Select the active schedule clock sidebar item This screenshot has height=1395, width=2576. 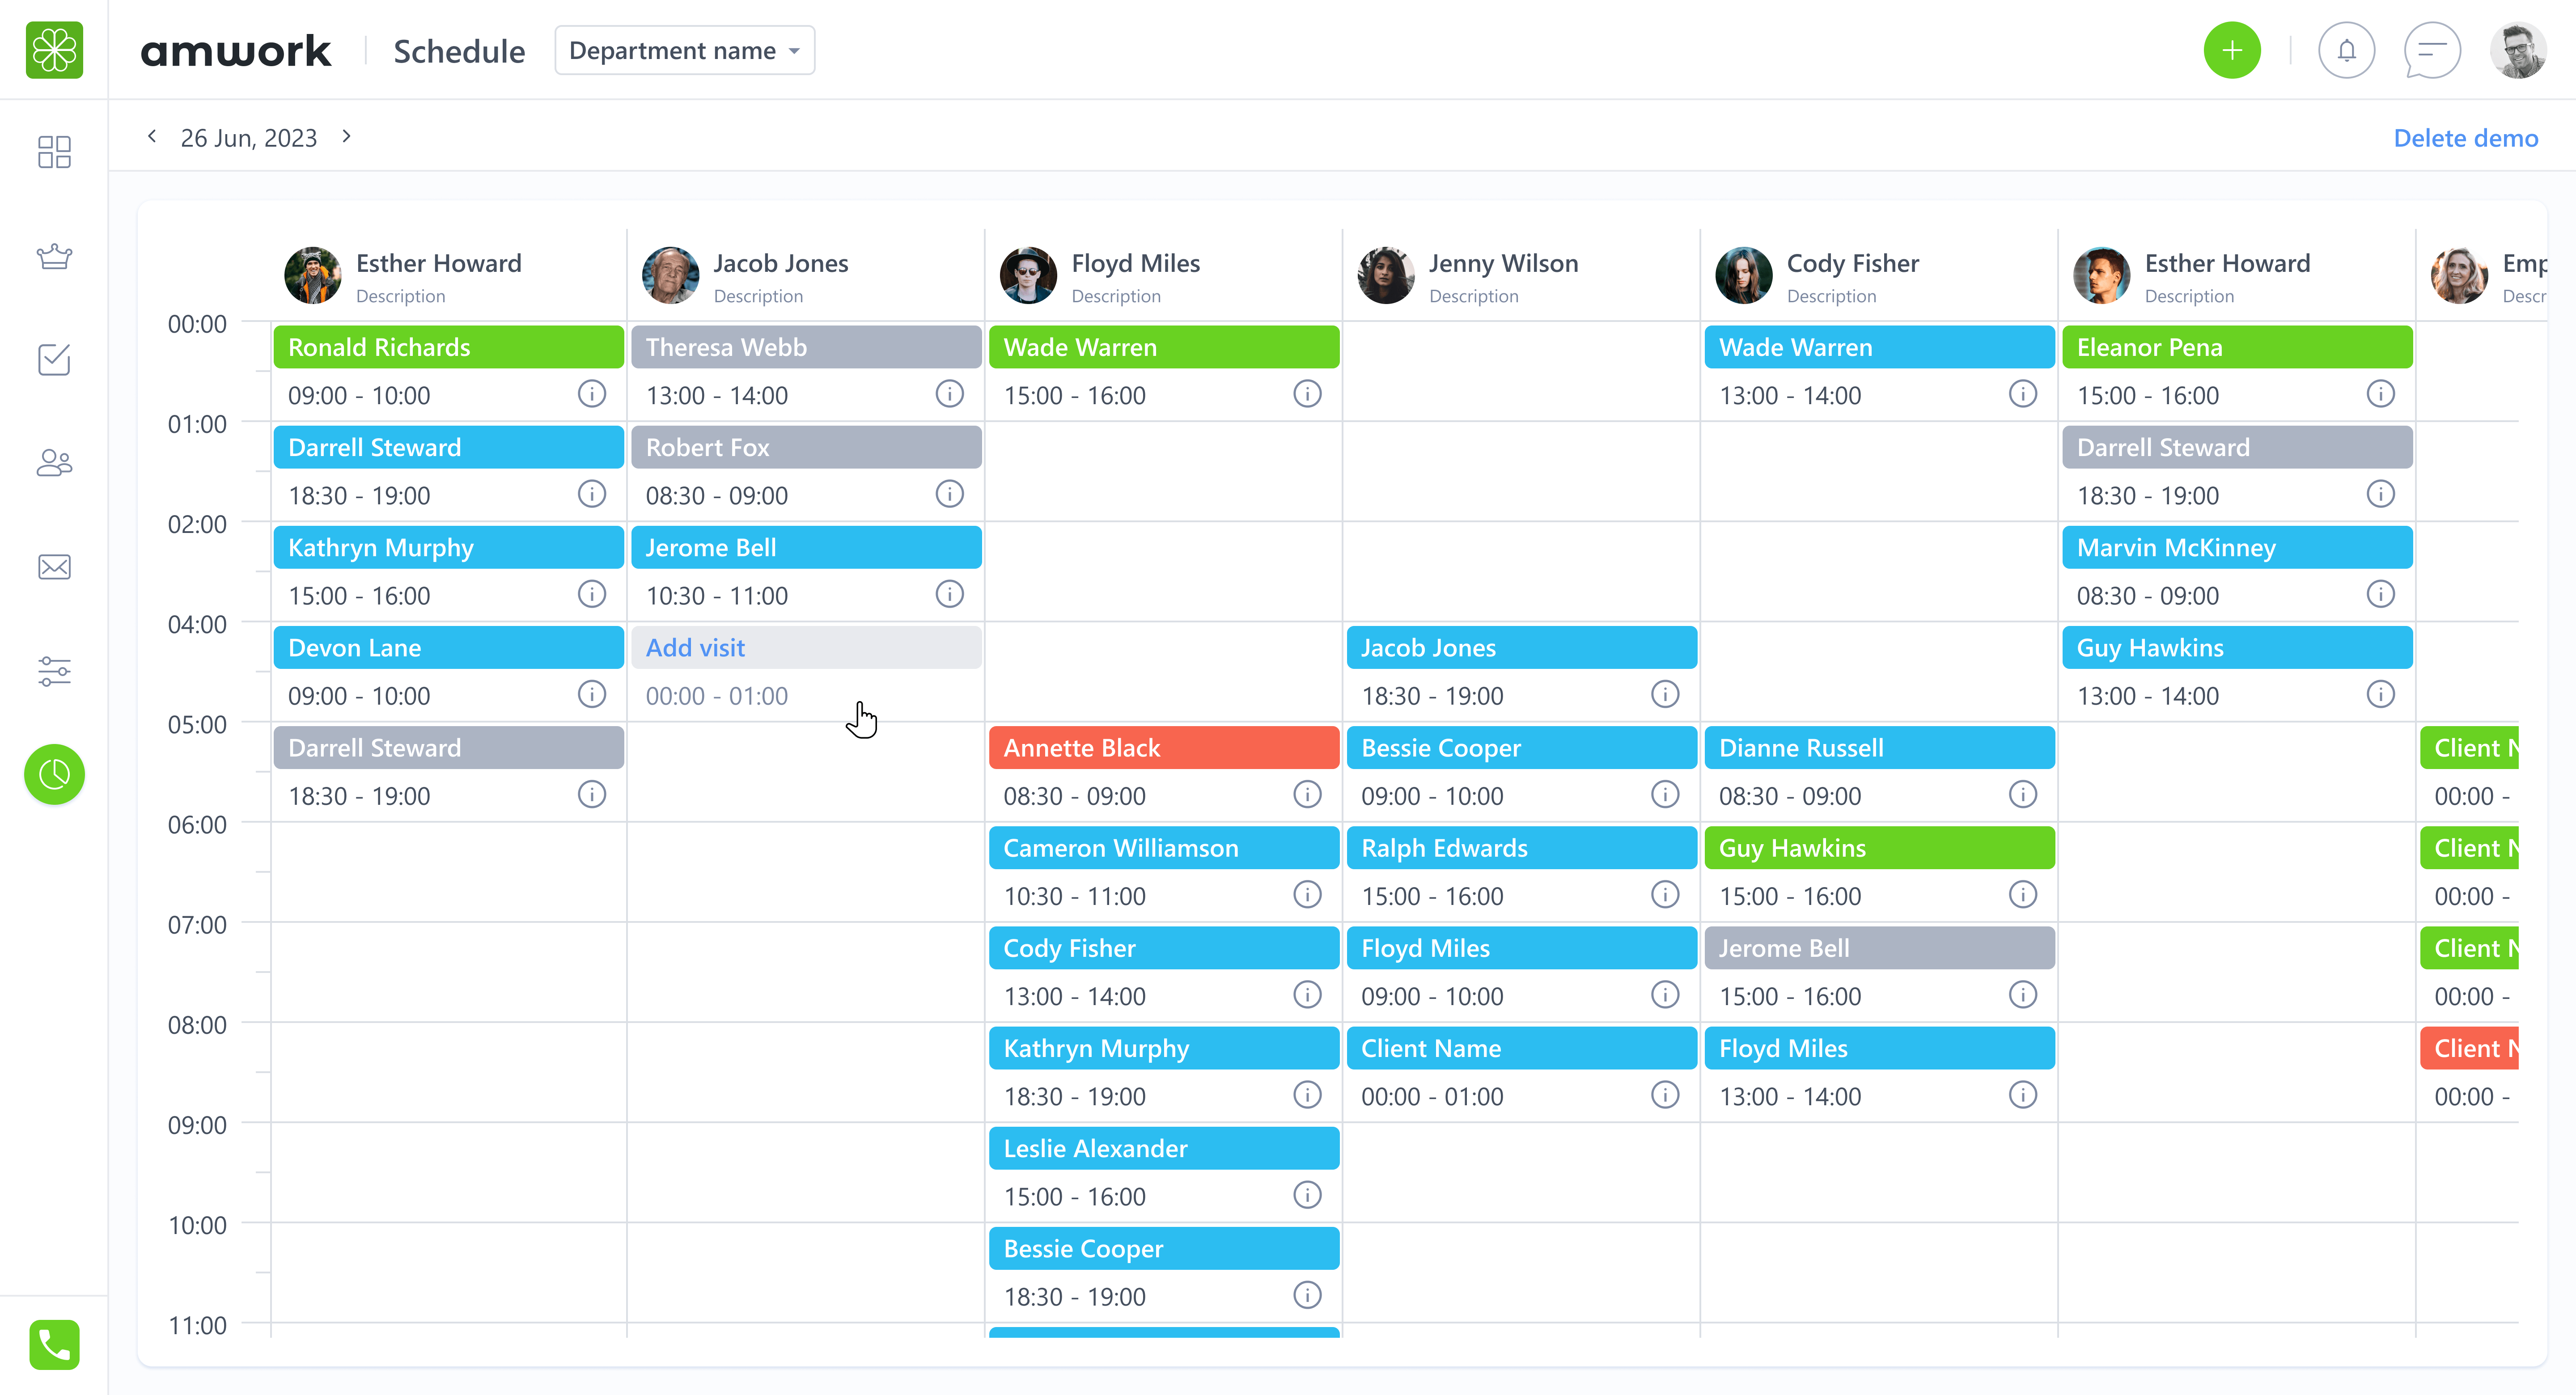pos(54,774)
